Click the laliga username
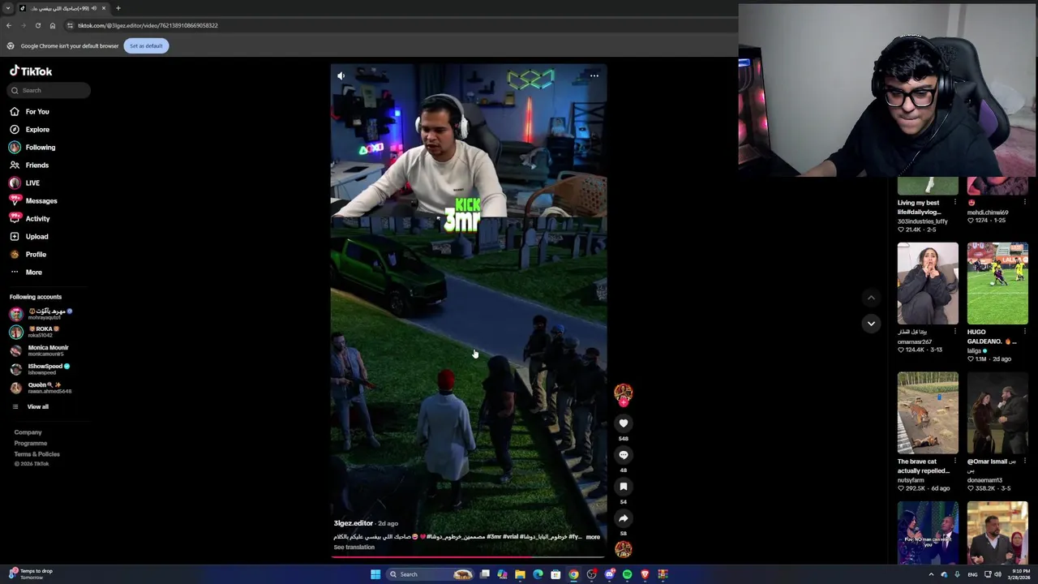1038x584 pixels. click(974, 350)
